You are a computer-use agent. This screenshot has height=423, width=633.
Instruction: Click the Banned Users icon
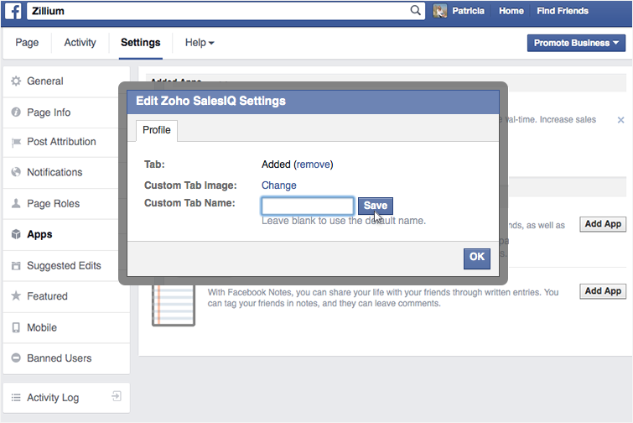coord(16,358)
